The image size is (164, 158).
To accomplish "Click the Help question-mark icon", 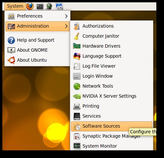I will tap(11, 40).
